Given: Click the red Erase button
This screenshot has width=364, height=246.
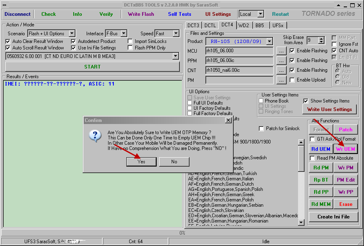Looking at the screenshot, I should tap(345, 204).
